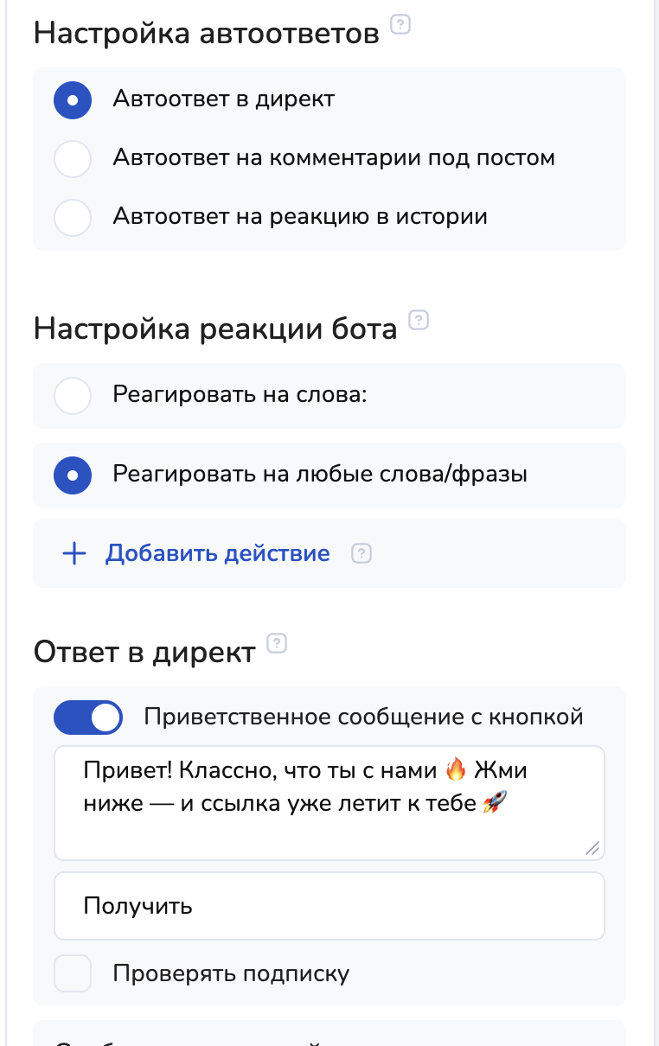This screenshot has height=1046, width=659.
Task: Select Реагировать на любые слова/фразы radio
Action: coord(73,475)
